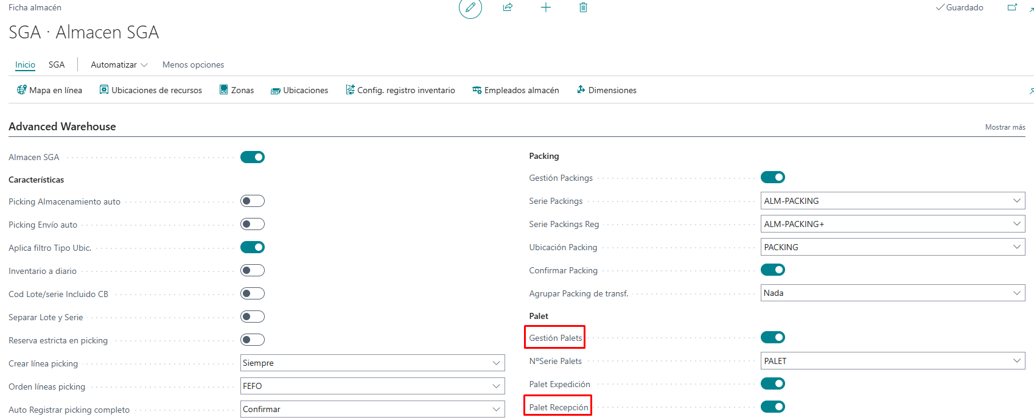Turn off Palet Recepción switch
The width and height of the screenshot is (1034, 420).
(x=772, y=407)
